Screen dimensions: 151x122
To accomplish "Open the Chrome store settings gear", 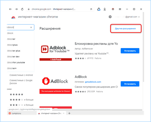I will 110,17.
